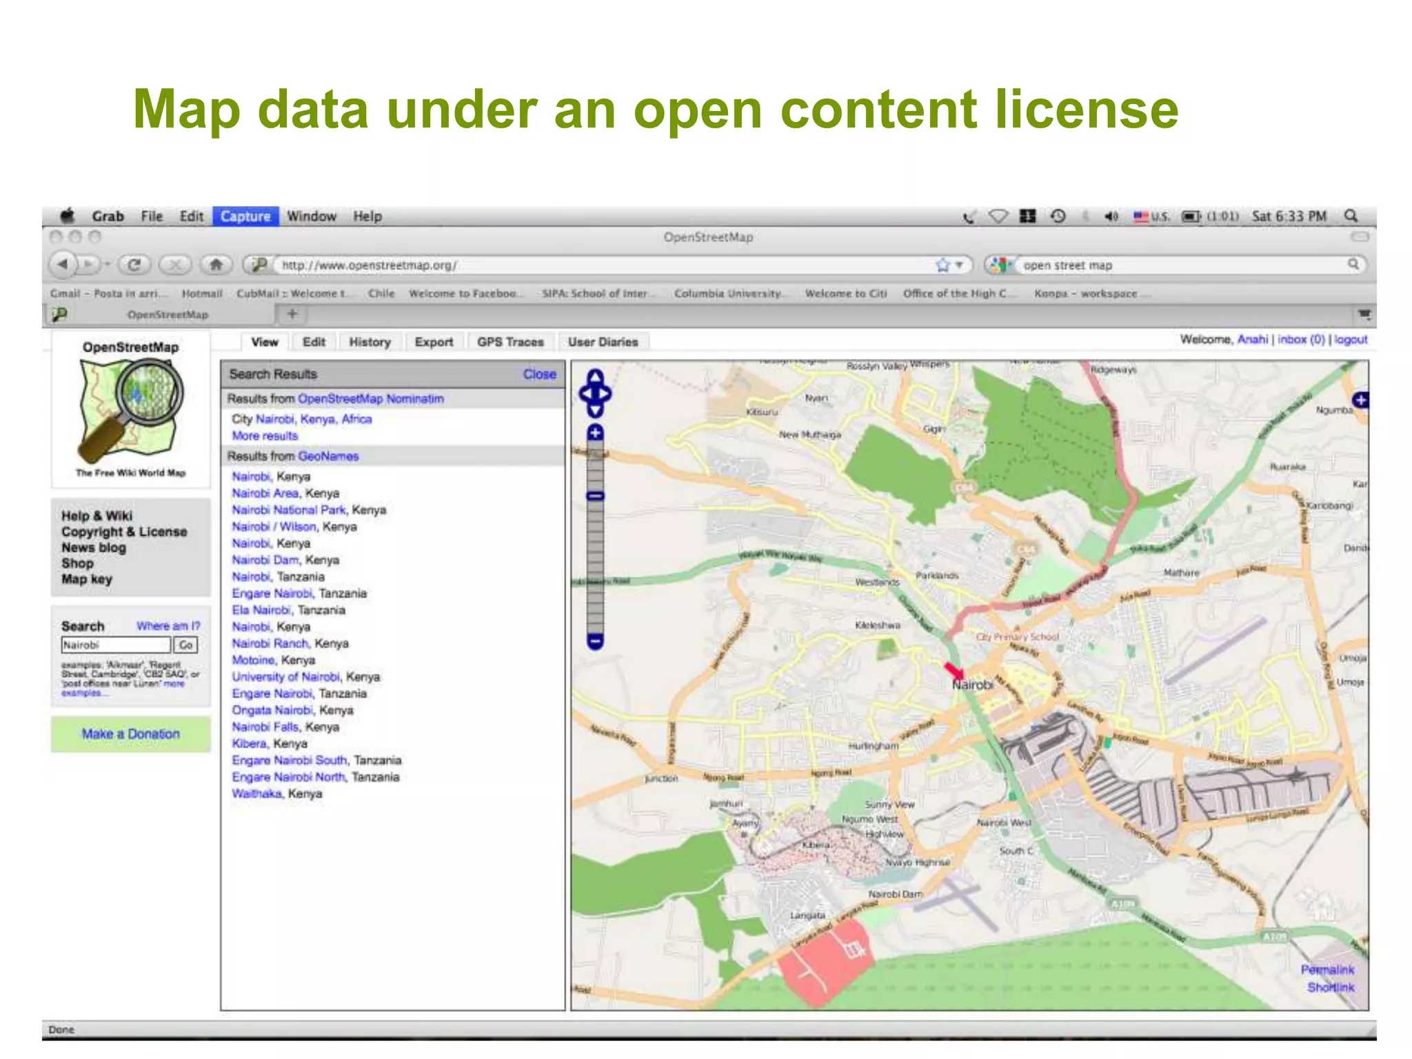
Task: Open the Copyright & License link
Action: point(124,532)
